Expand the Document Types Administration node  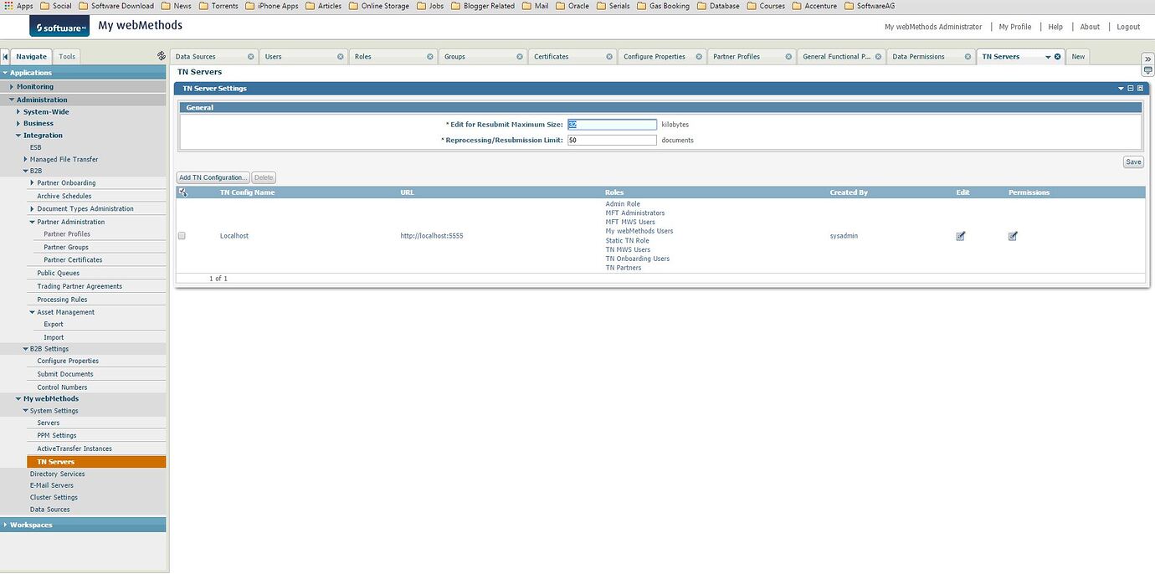[x=32, y=208]
